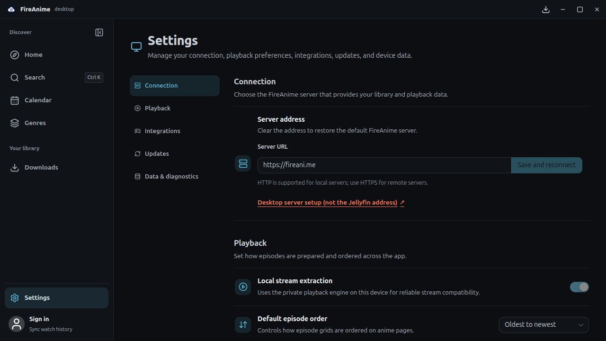Browse the Genres page
606x341 pixels.
click(x=56, y=123)
